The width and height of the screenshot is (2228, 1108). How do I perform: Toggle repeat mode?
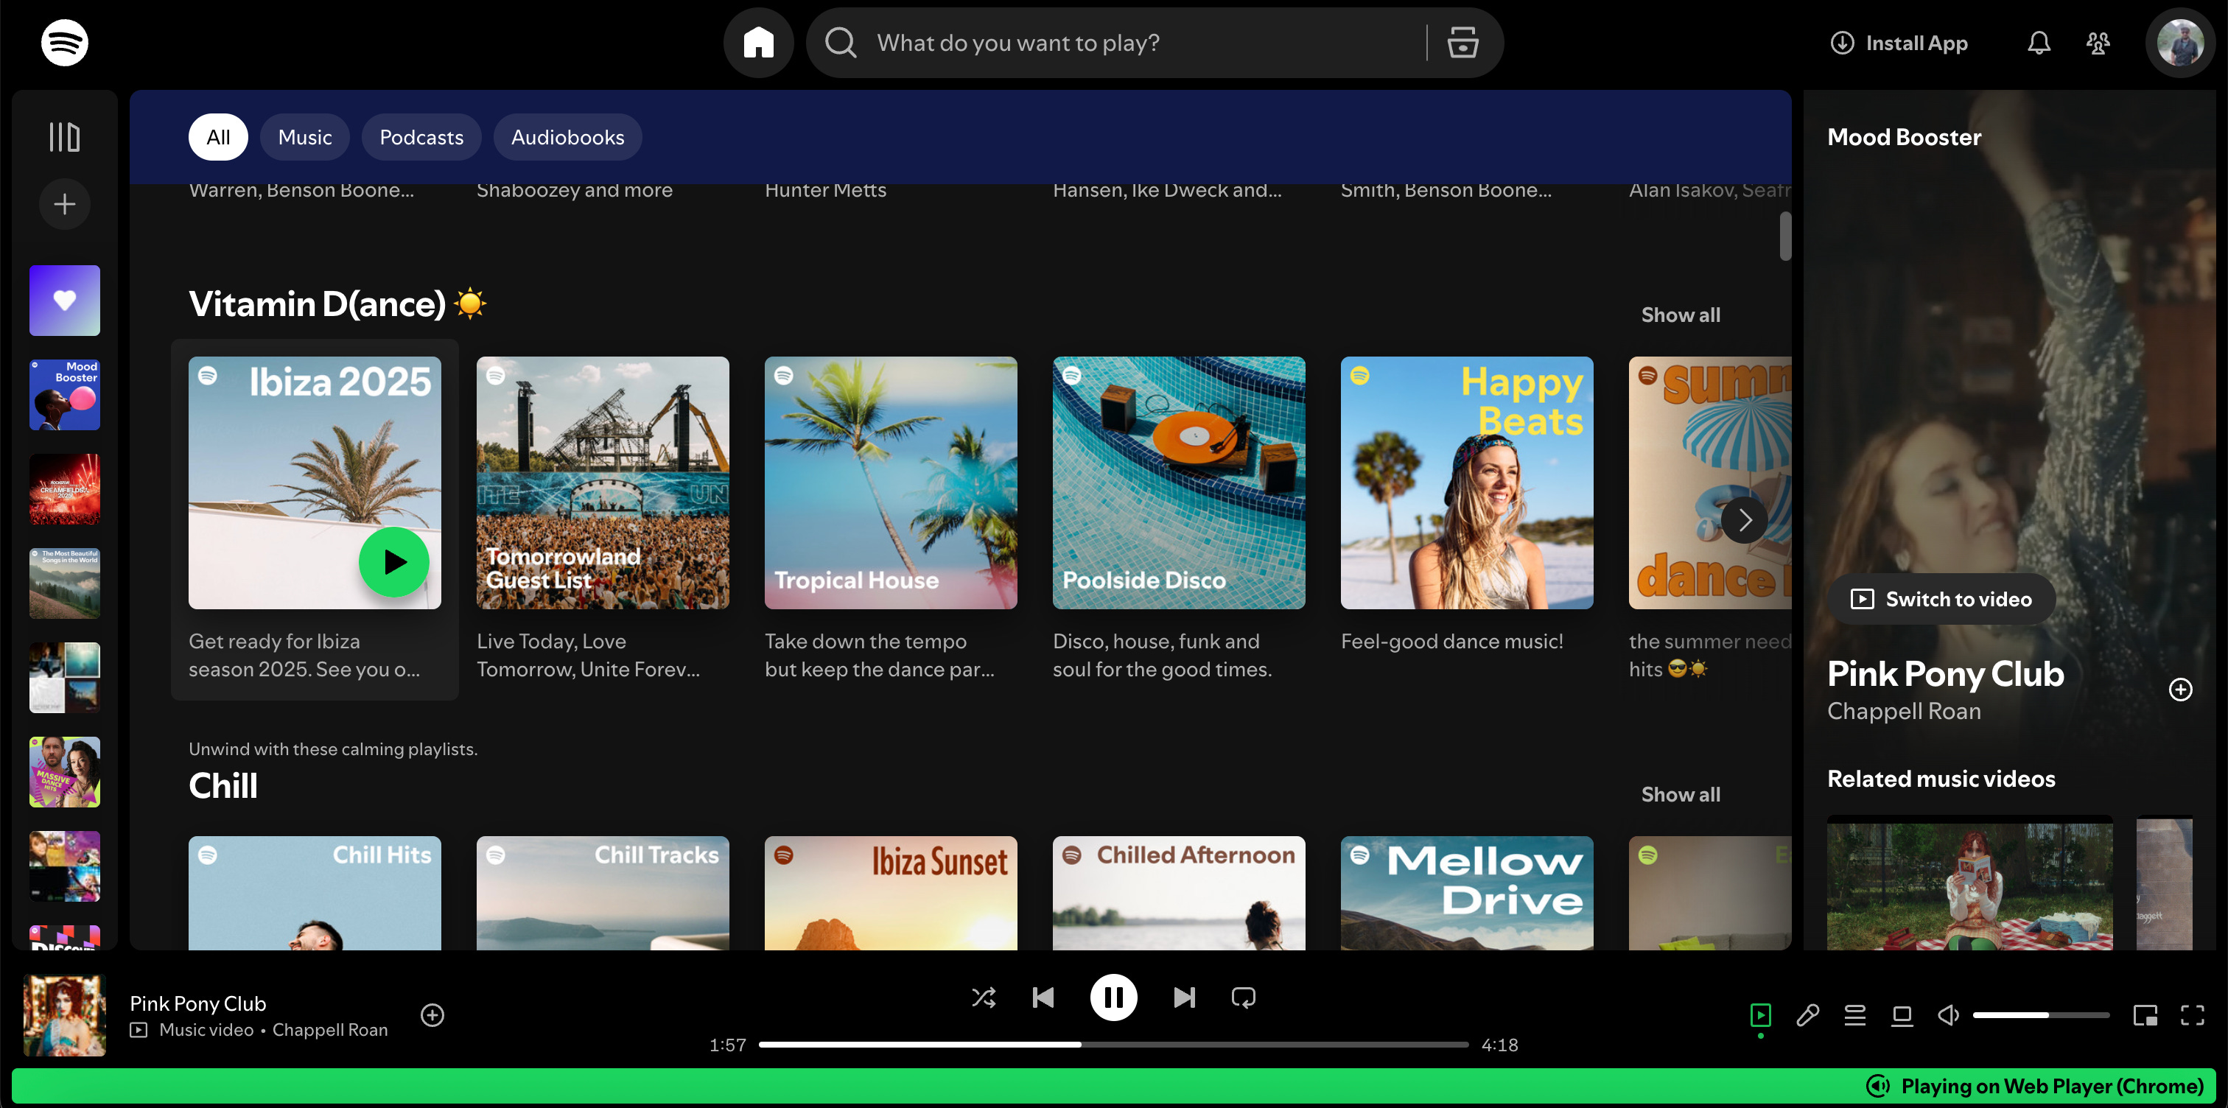coord(1243,997)
